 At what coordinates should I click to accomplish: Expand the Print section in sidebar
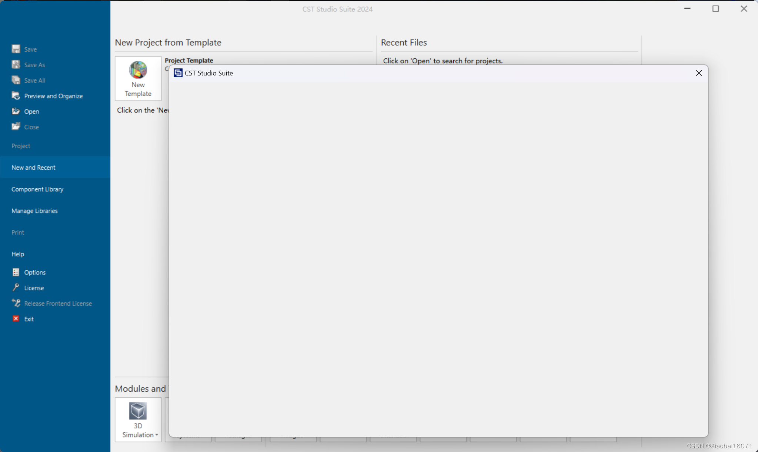tap(18, 232)
